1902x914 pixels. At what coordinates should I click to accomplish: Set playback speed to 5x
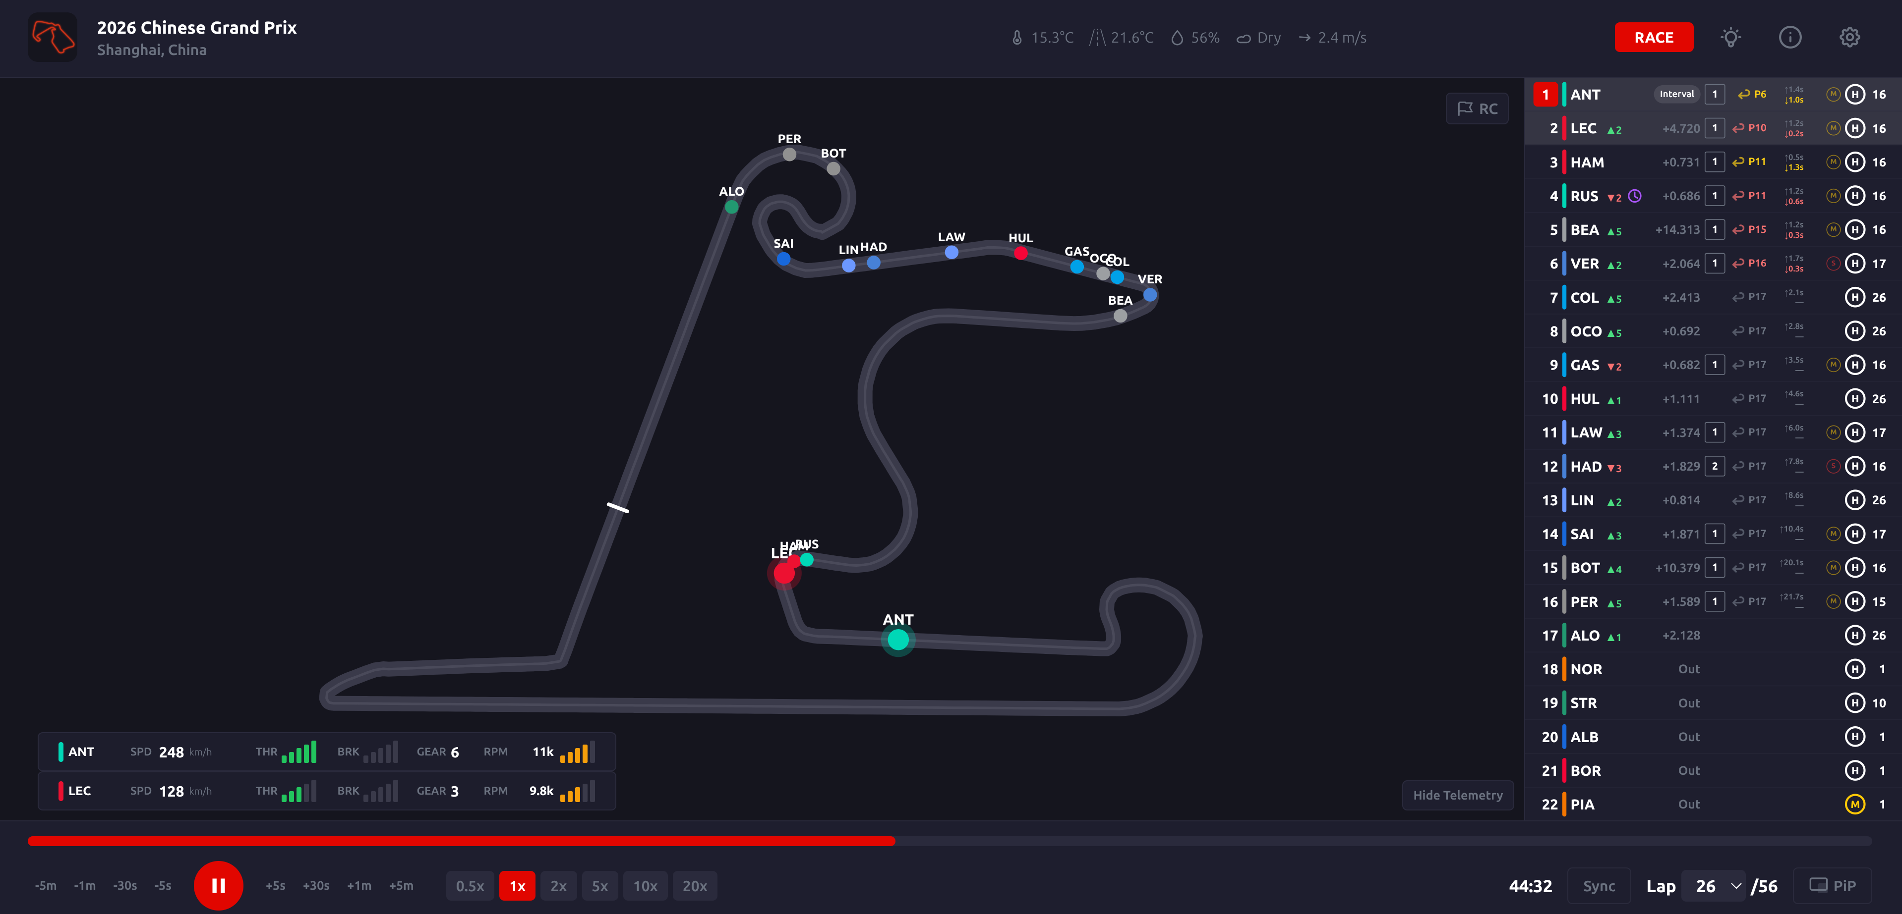pyautogui.click(x=599, y=886)
